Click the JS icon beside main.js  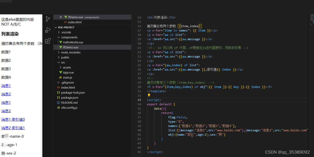(x=60, y=77)
